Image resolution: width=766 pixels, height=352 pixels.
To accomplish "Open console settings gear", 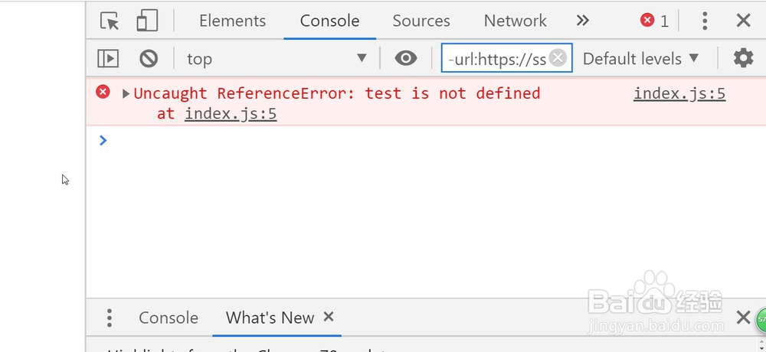I will coord(743,58).
